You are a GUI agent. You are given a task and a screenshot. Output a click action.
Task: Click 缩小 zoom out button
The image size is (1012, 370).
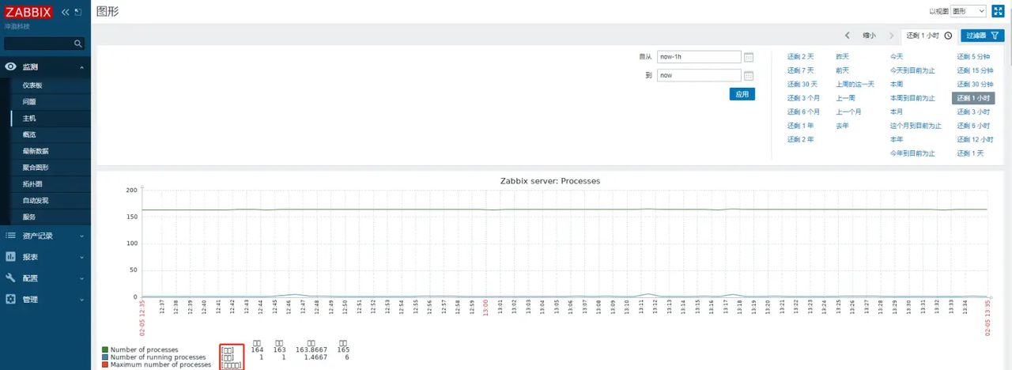[x=869, y=36]
